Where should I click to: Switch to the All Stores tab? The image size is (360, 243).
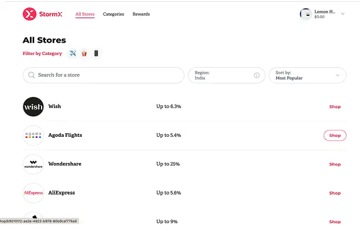(85, 14)
